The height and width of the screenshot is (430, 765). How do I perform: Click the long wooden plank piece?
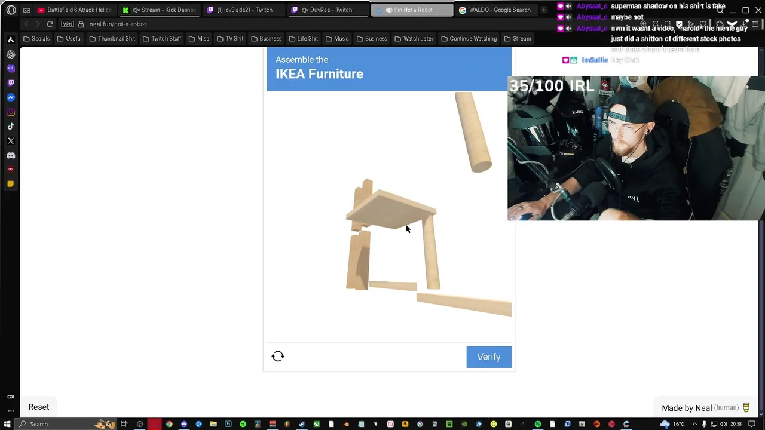pos(464,304)
